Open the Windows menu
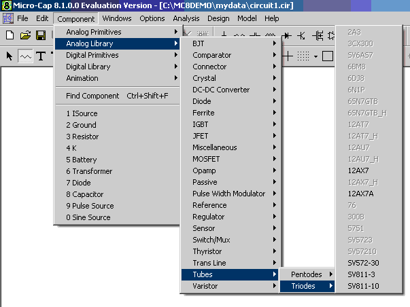The image size is (410, 307). click(117, 18)
